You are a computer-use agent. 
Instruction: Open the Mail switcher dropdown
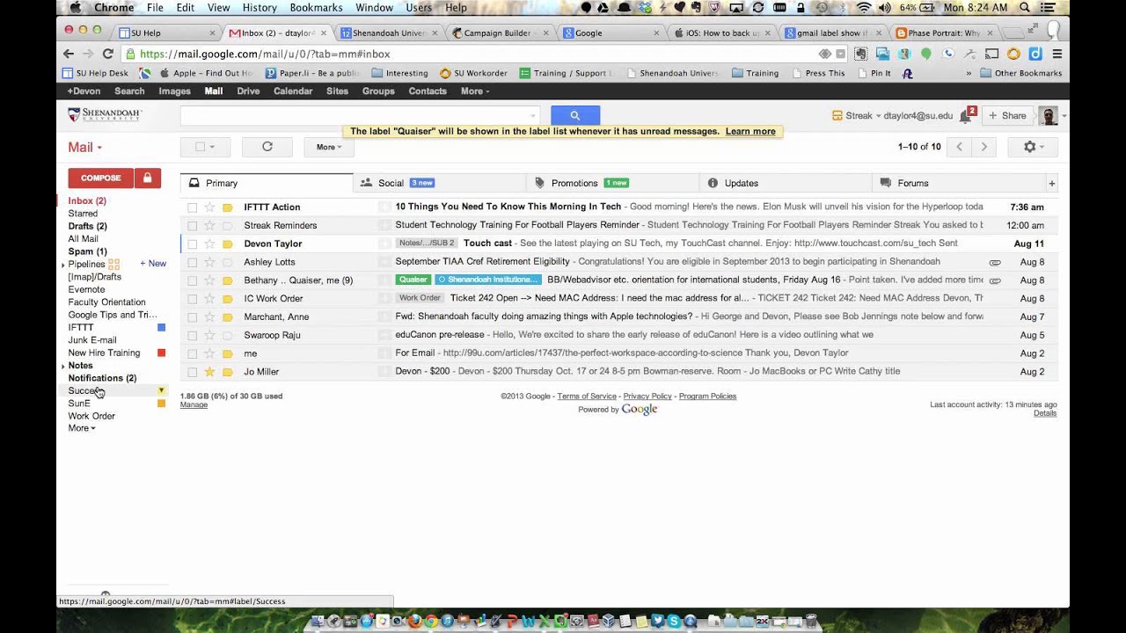pos(85,148)
